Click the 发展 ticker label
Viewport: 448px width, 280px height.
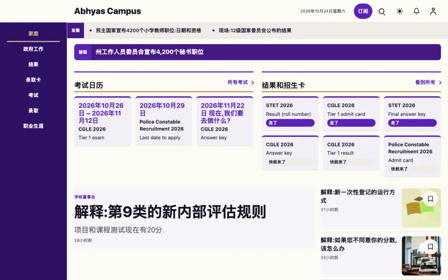(x=75, y=31)
